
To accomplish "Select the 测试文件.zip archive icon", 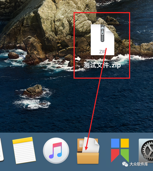I will tap(103, 40).
